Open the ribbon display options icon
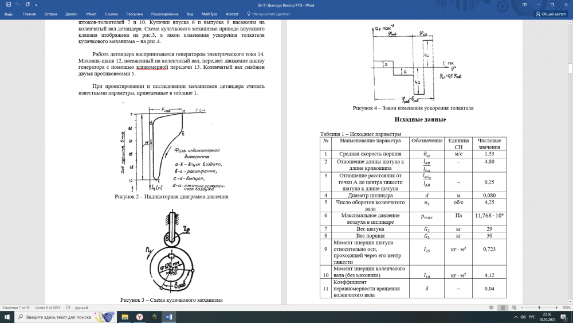 pos(525,5)
